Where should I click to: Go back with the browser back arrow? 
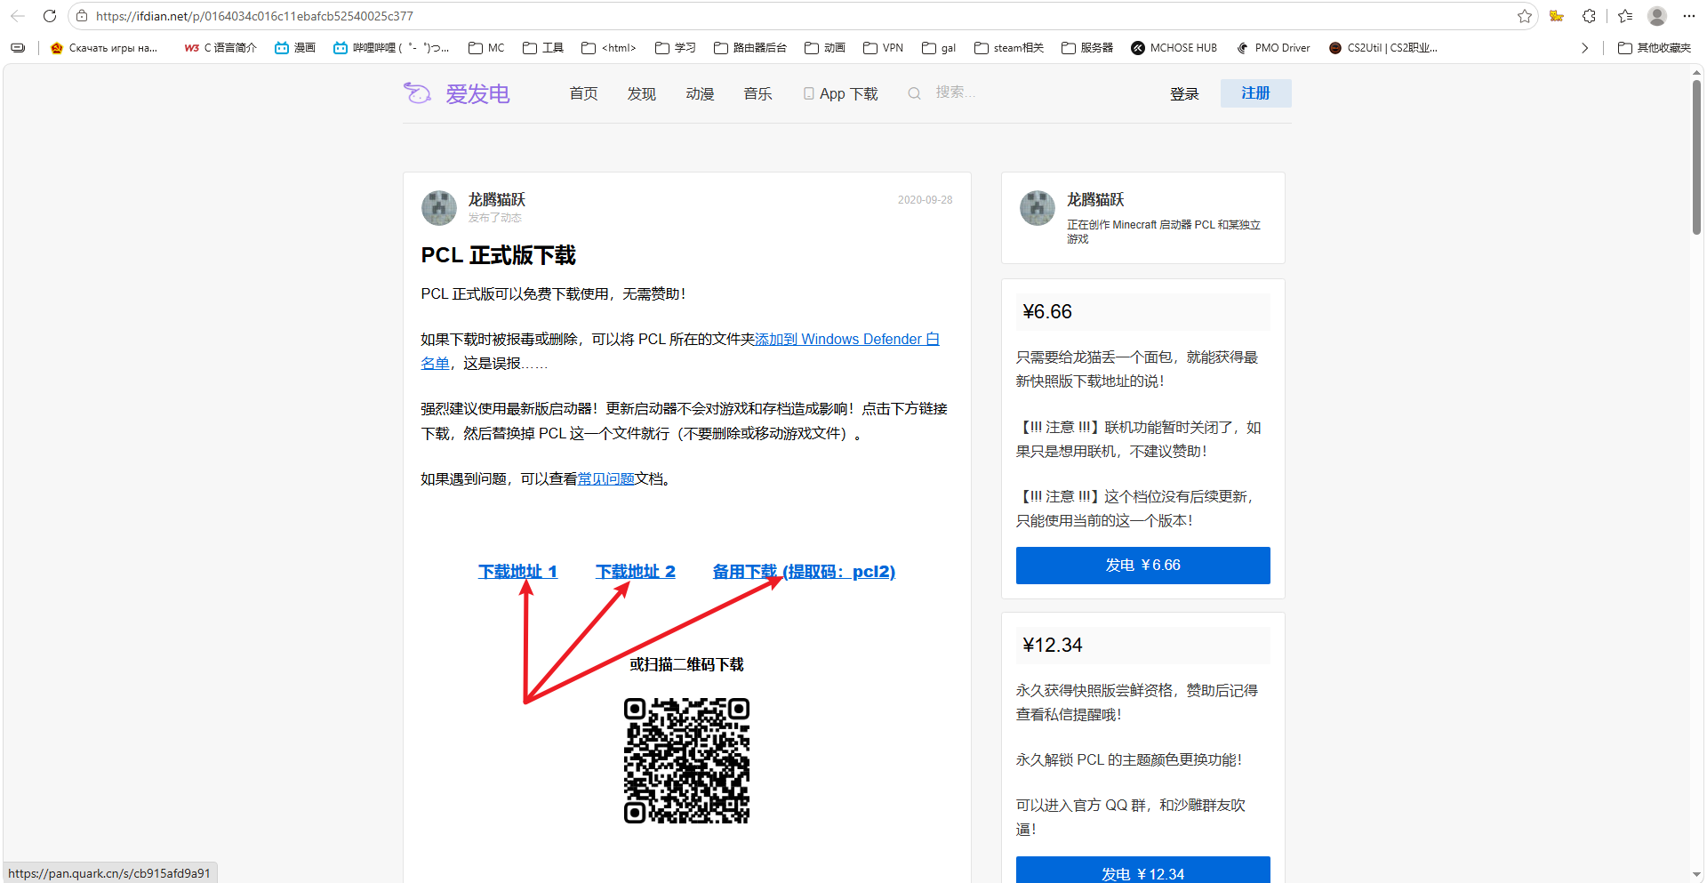[x=18, y=16]
